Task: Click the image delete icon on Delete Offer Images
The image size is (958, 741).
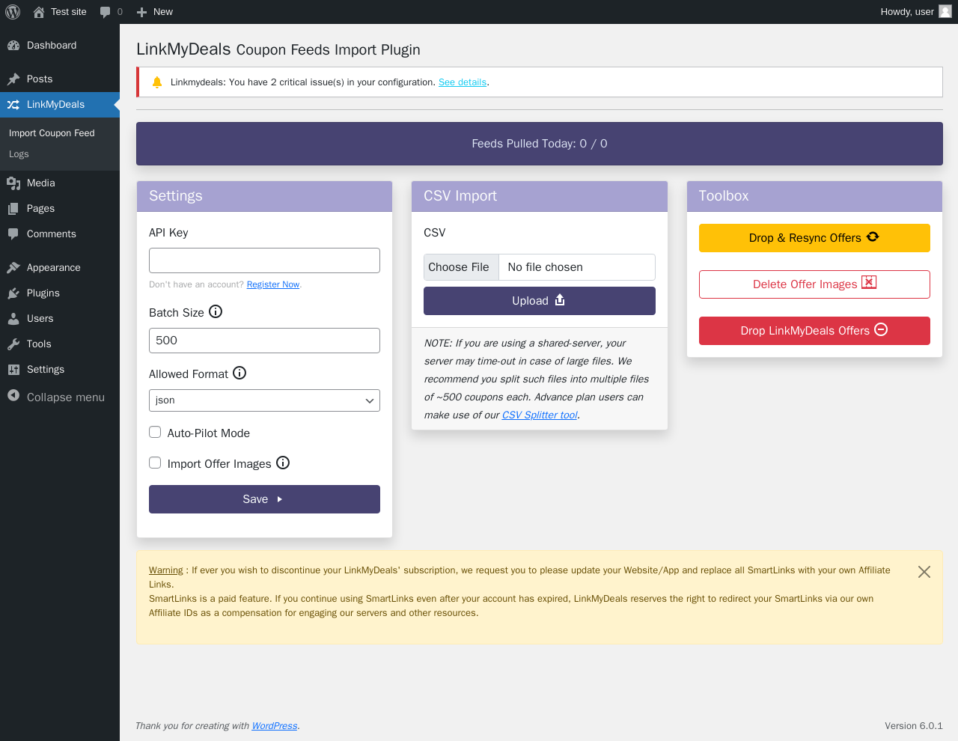Action: 869,282
